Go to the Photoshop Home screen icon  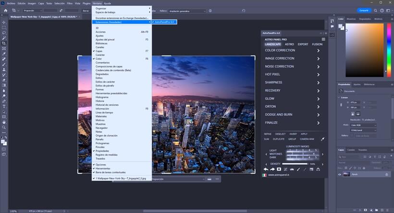click(x=6, y=11)
